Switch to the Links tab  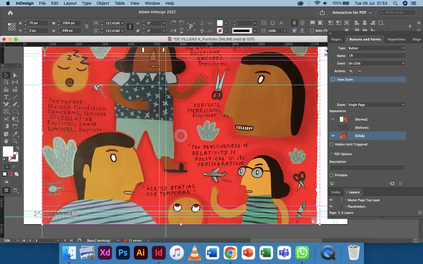(336, 192)
